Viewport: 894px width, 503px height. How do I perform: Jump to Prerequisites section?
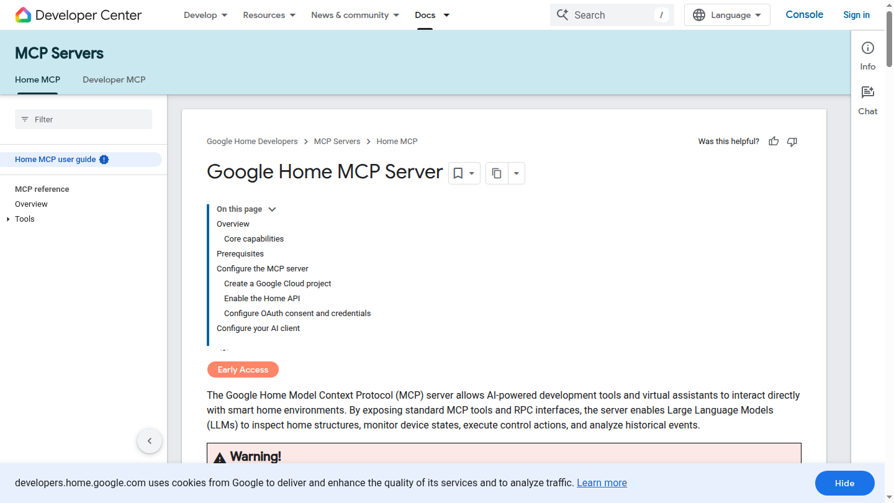[x=240, y=254]
